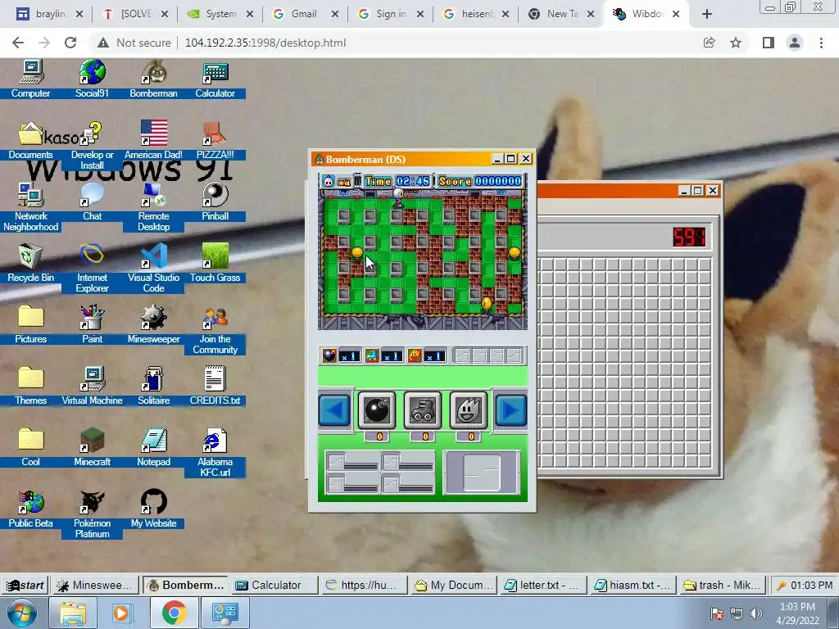Click the system volume icon

(x=755, y=613)
